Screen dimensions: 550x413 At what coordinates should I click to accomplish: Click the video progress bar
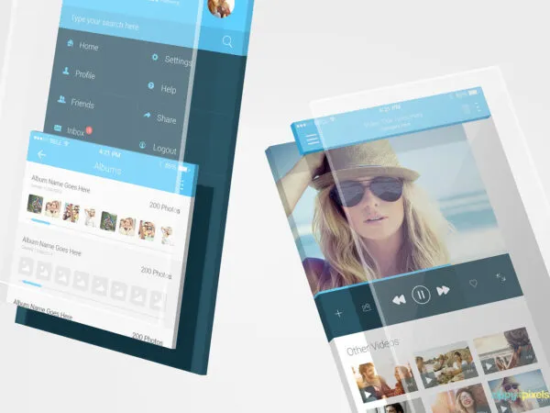382,281
